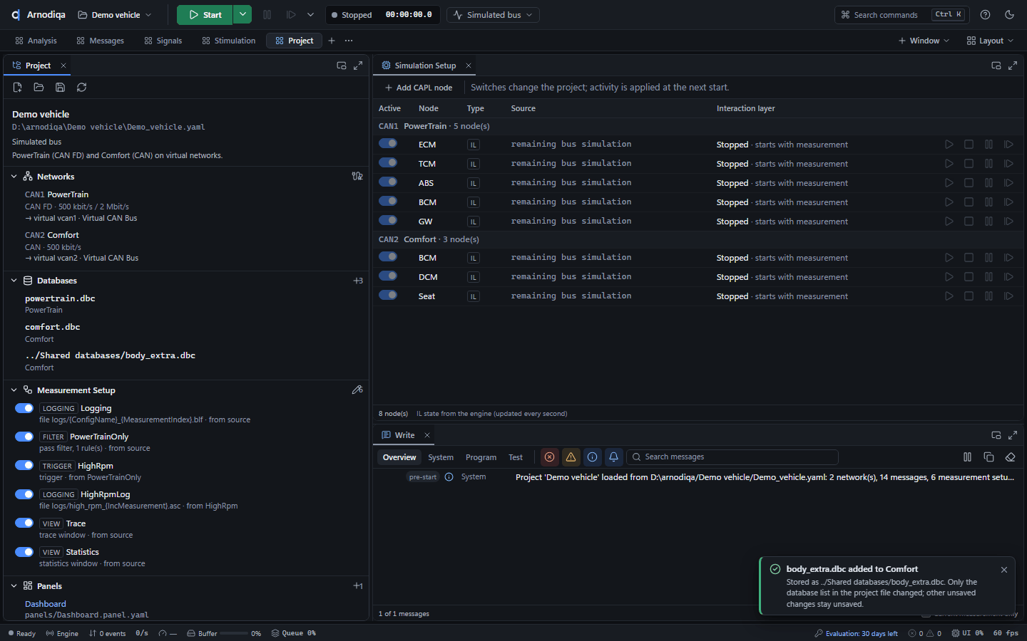Open the Stimulation tab

pyautogui.click(x=228, y=41)
